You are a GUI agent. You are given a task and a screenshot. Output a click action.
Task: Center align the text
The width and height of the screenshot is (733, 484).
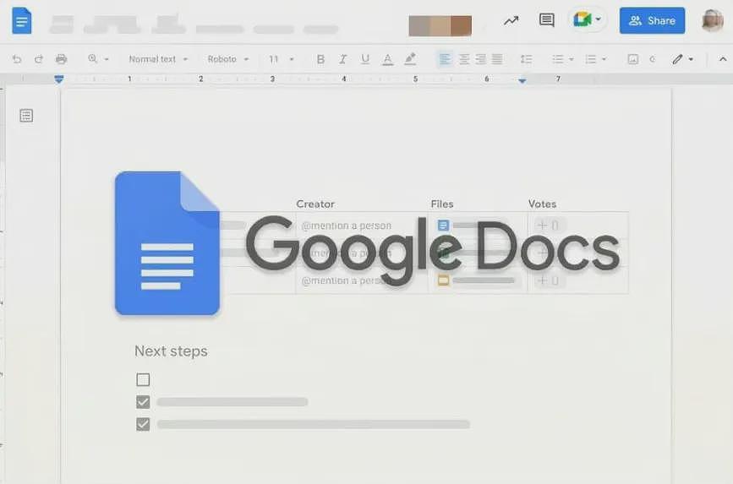[x=464, y=59]
